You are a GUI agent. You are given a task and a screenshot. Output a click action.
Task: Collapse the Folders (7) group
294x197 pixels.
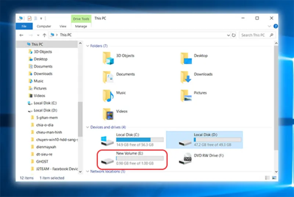[87, 46]
